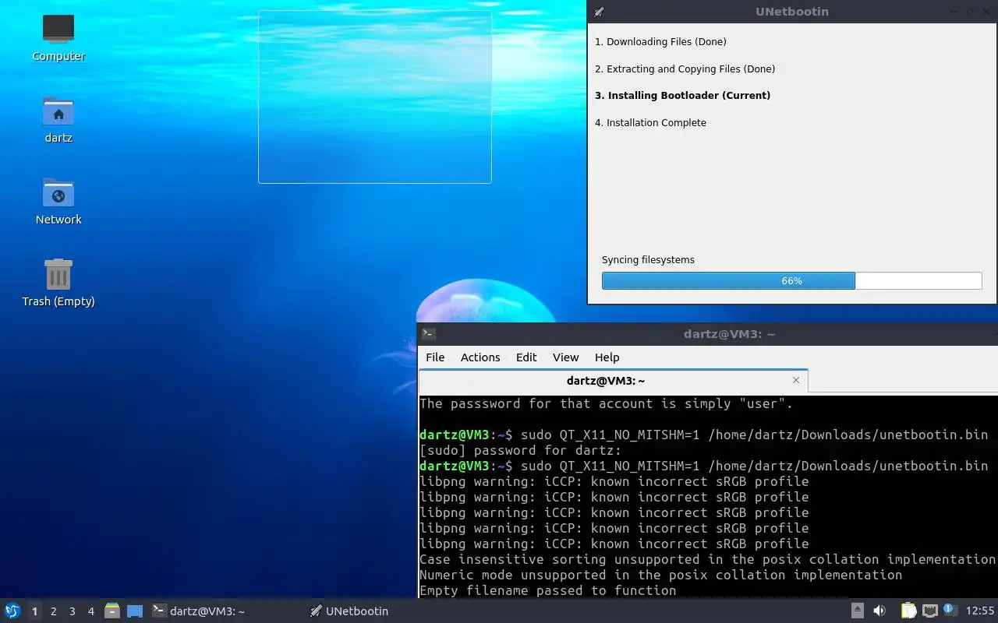Open the dartz home folder icon
Image resolution: width=998 pixels, height=623 pixels.
(58, 119)
